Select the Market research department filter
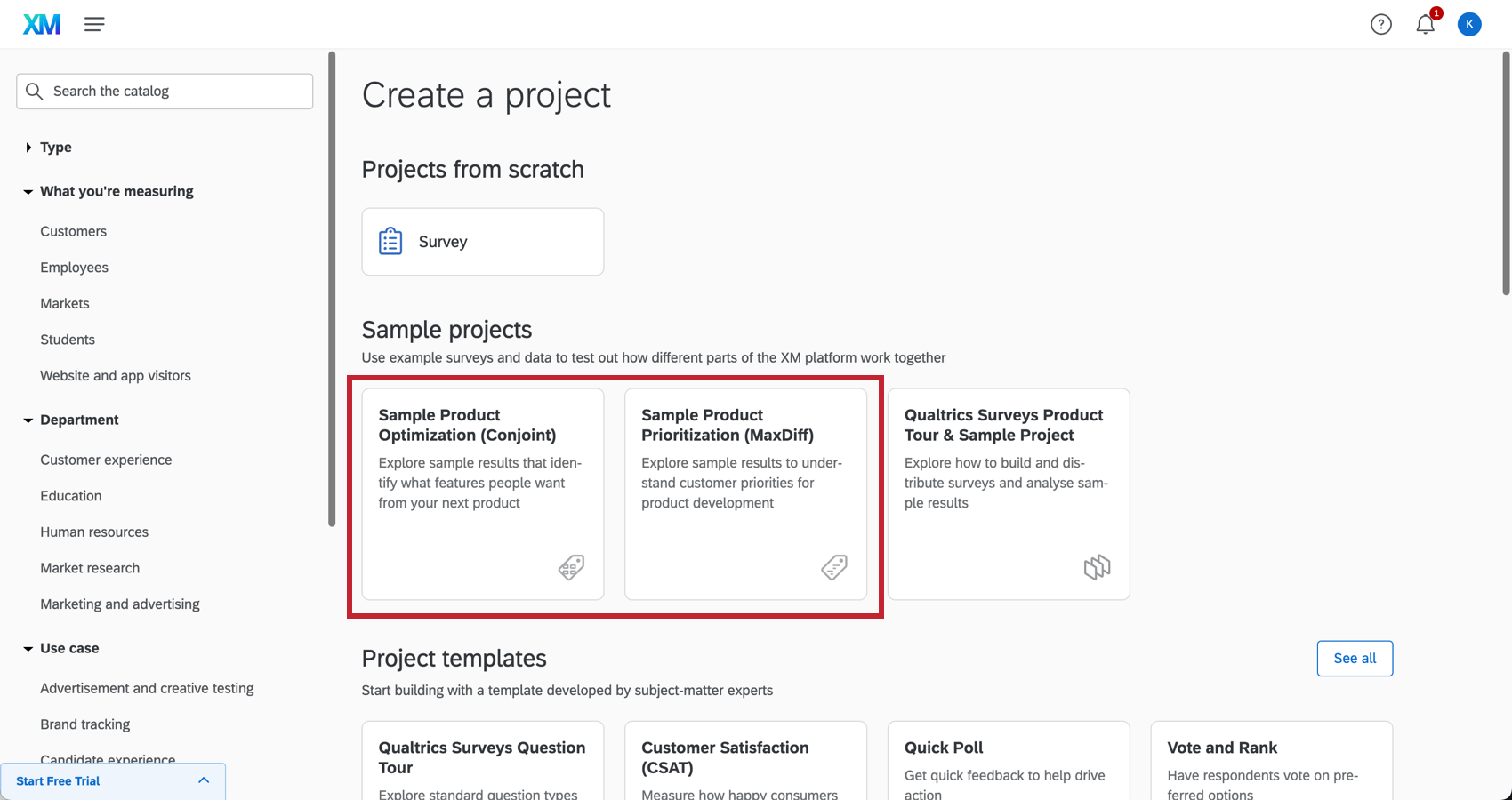Screen dimensions: 1512x800 pyautogui.click(x=90, y=568)
